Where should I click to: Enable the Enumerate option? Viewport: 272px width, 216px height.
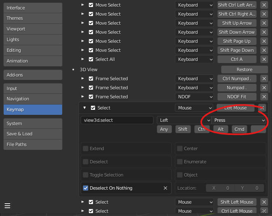tap(180, 162)
